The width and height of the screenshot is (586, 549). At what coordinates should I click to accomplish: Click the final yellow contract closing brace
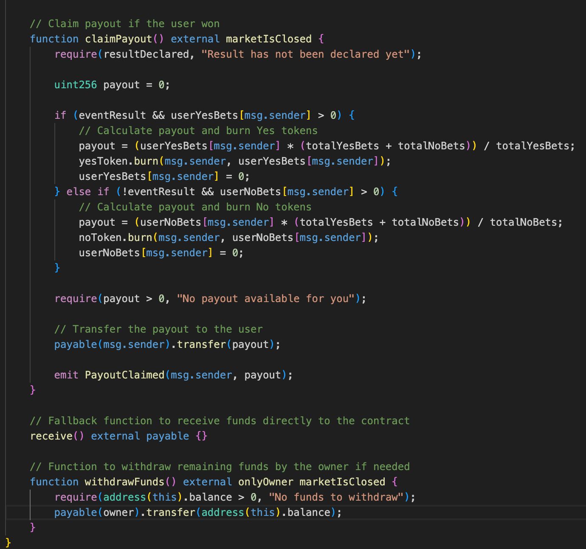[x=8, y=543]
